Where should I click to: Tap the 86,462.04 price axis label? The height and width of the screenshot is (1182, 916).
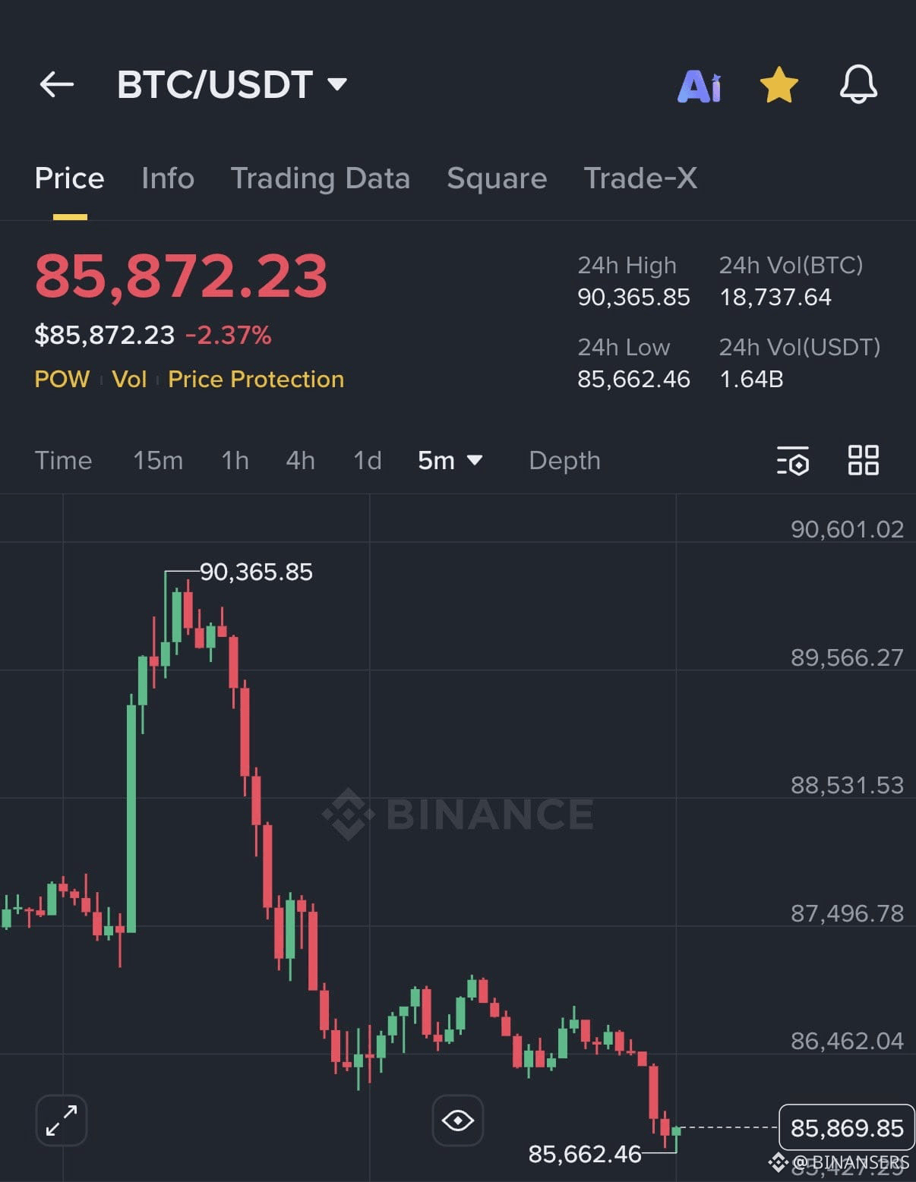coord(847,1041)
